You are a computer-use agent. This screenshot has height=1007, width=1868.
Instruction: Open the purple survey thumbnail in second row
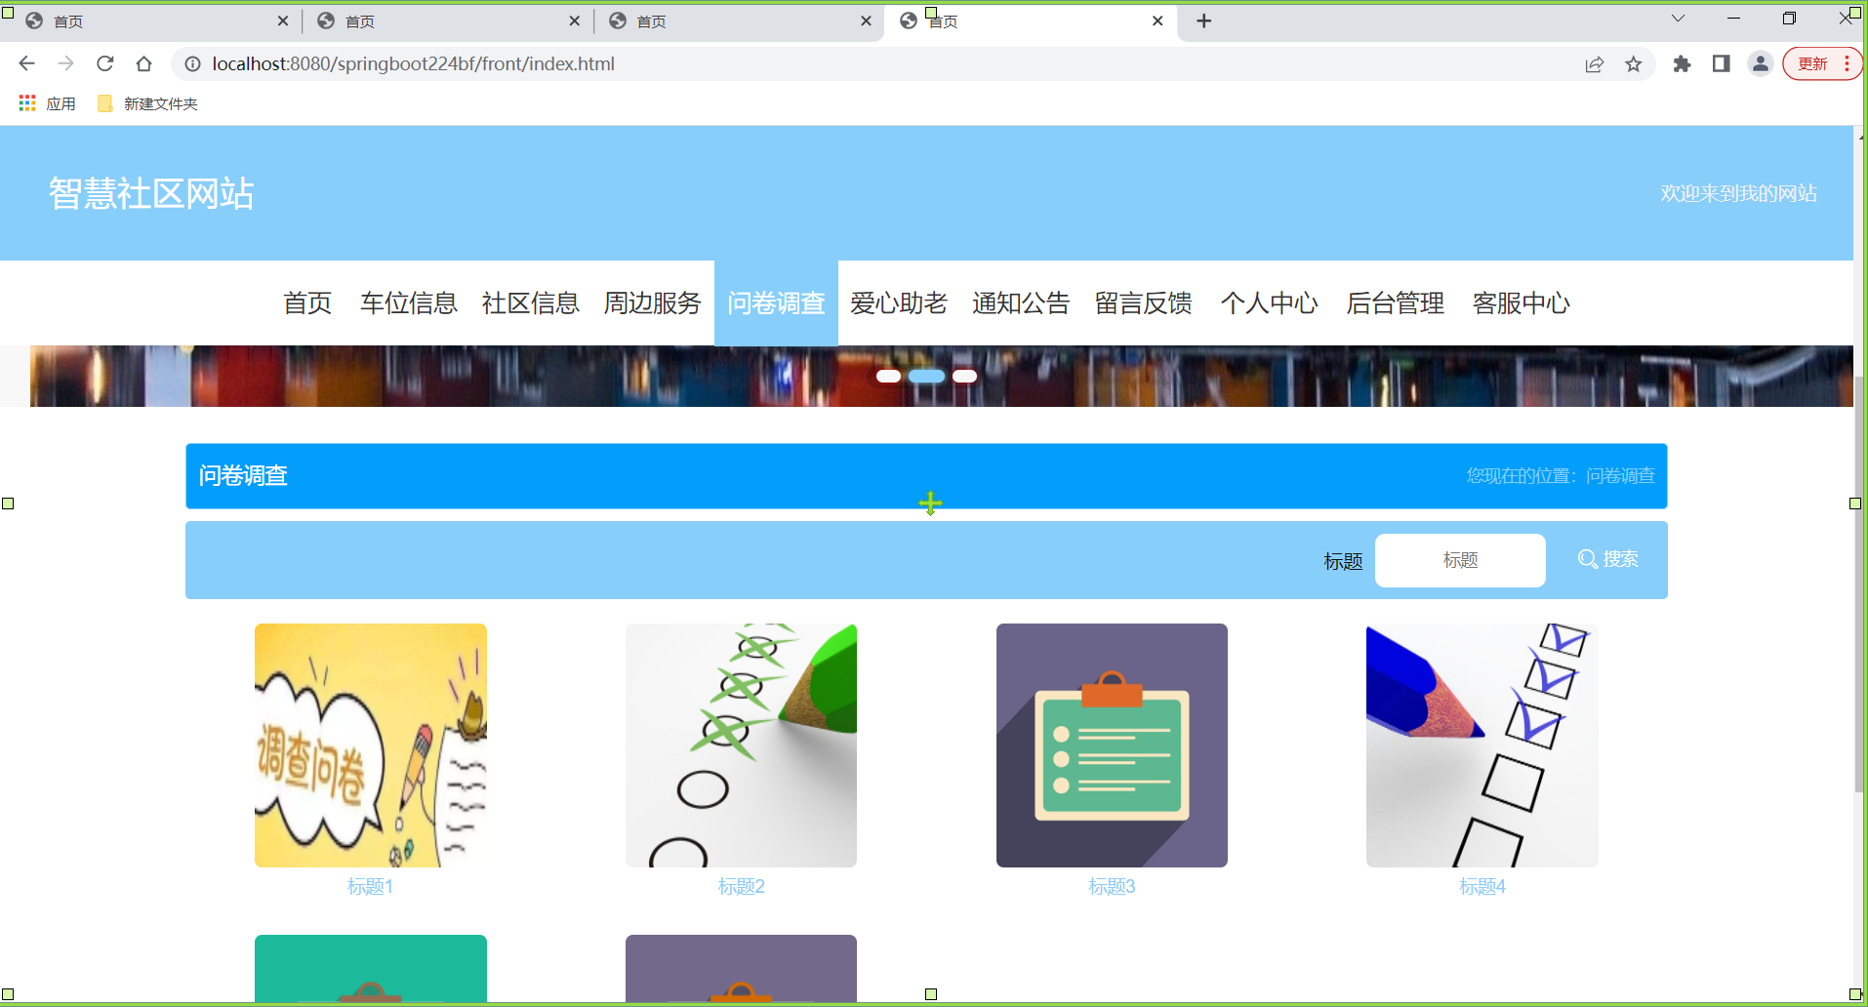(741, 969)
